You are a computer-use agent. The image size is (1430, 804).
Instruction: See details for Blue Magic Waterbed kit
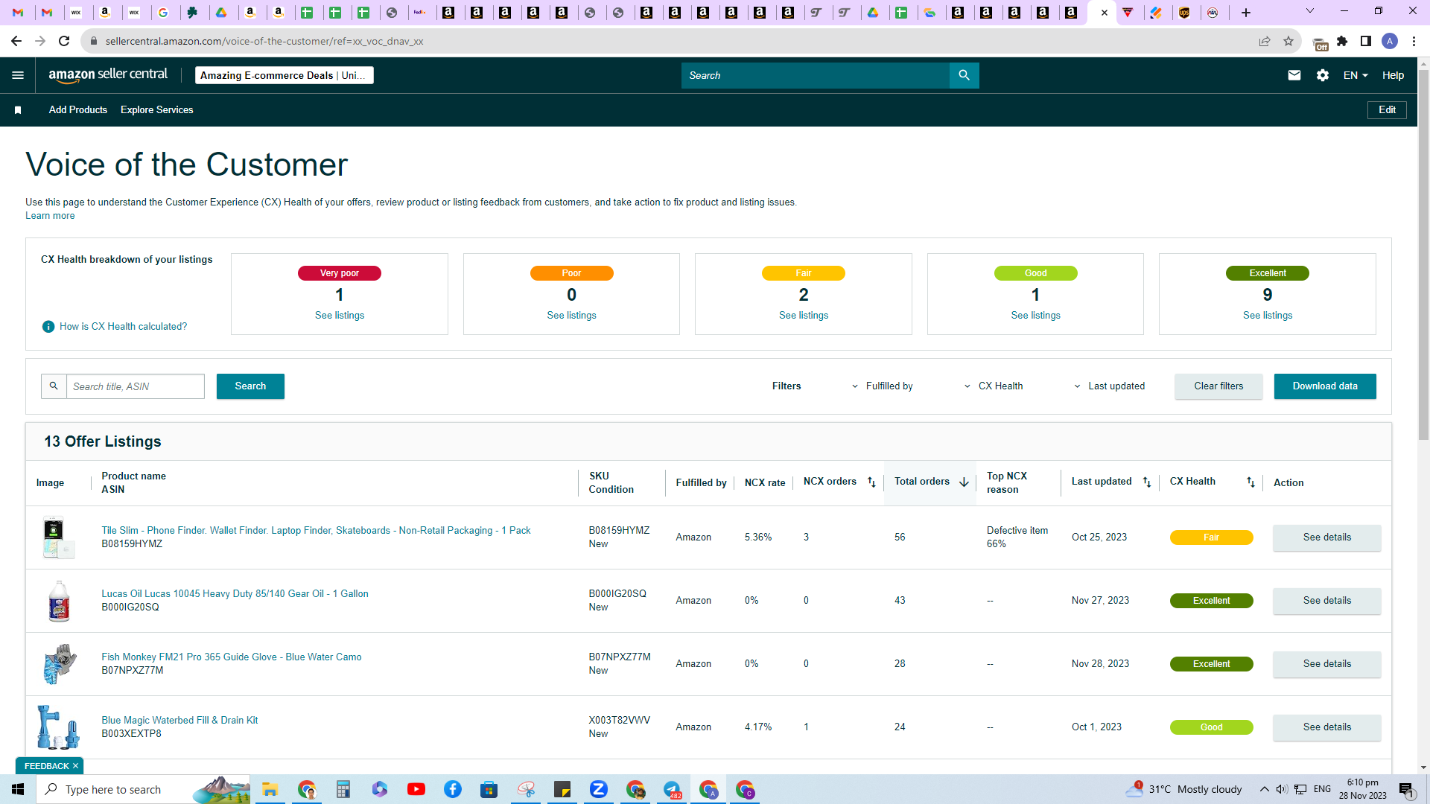click(1327, 727)
